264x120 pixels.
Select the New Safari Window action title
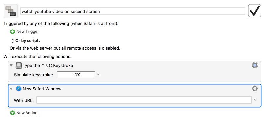pyautogui.click(x=42, y=89)
